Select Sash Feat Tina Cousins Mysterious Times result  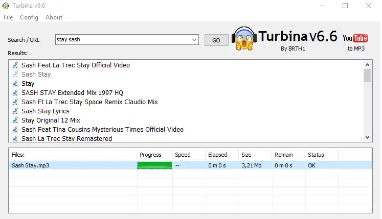coord(102,130)
